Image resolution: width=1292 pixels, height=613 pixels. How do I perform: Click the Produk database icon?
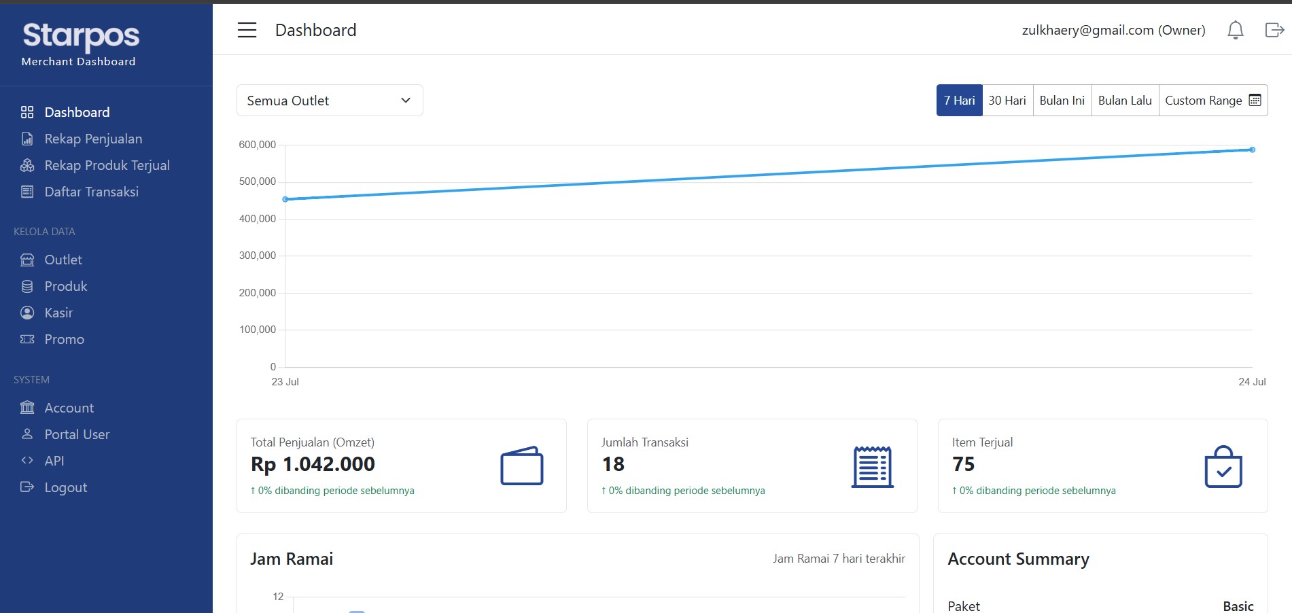(27, 286)
